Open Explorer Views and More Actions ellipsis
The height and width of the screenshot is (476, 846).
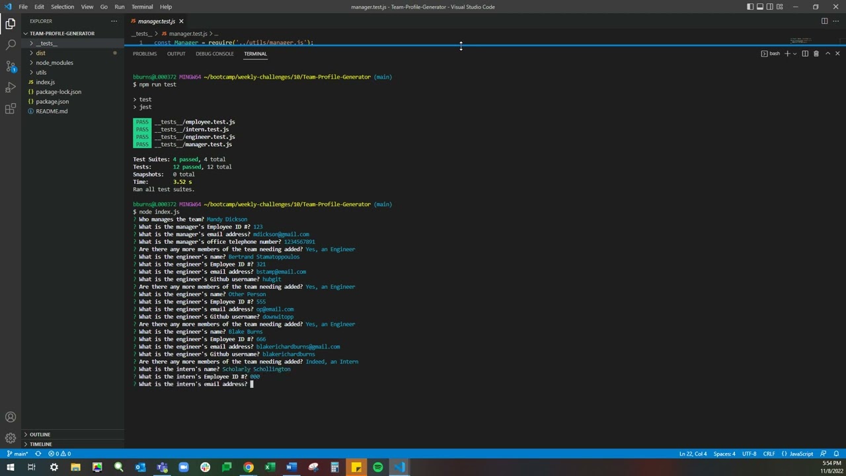tap(114, 21)
